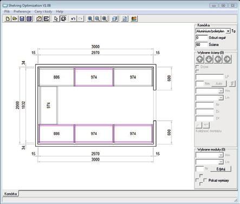Zoom out with the minus magnifier
This screenshot has width=240, height=204.
click(x=97, y=18)
